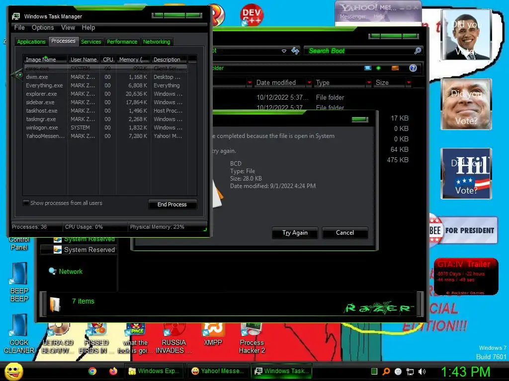Switch to the Applications tab

pyautogui.click(x=31, y=42)
